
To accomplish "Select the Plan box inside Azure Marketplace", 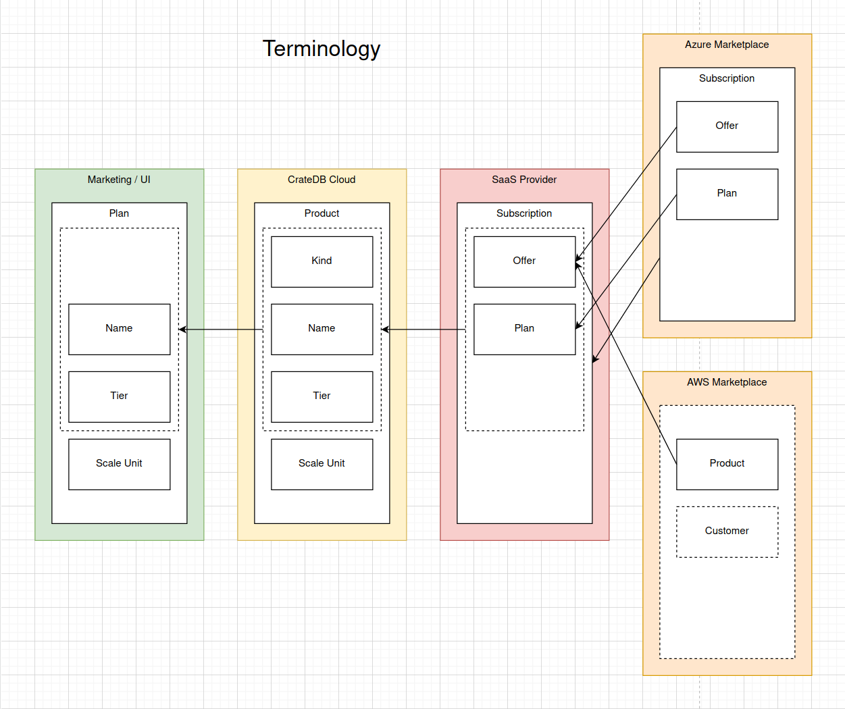I will click(727, 194).
